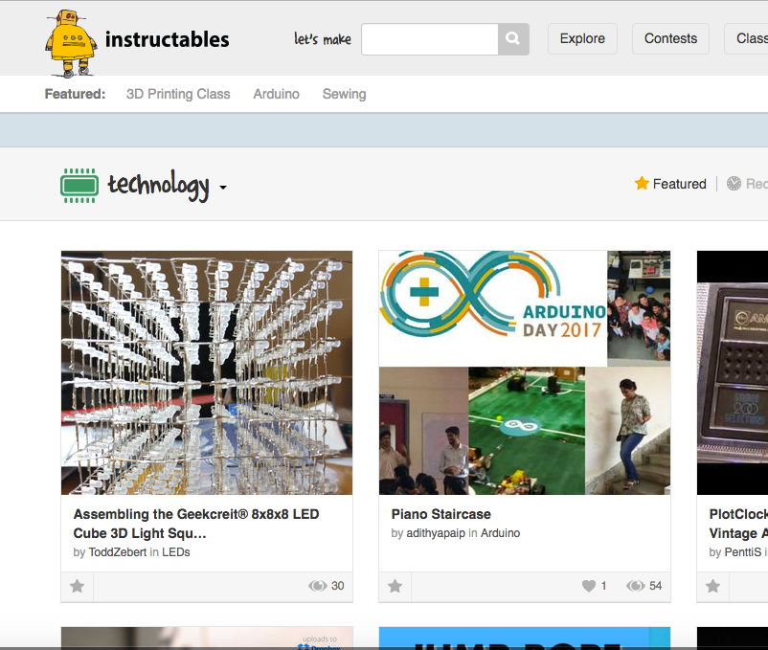Click the magnifying glass search button
The height and width of the screenshot is (650, 768).
[513, 38]
